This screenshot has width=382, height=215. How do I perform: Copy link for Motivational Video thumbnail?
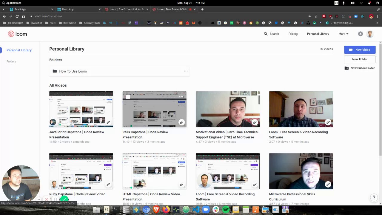(255, 122)
